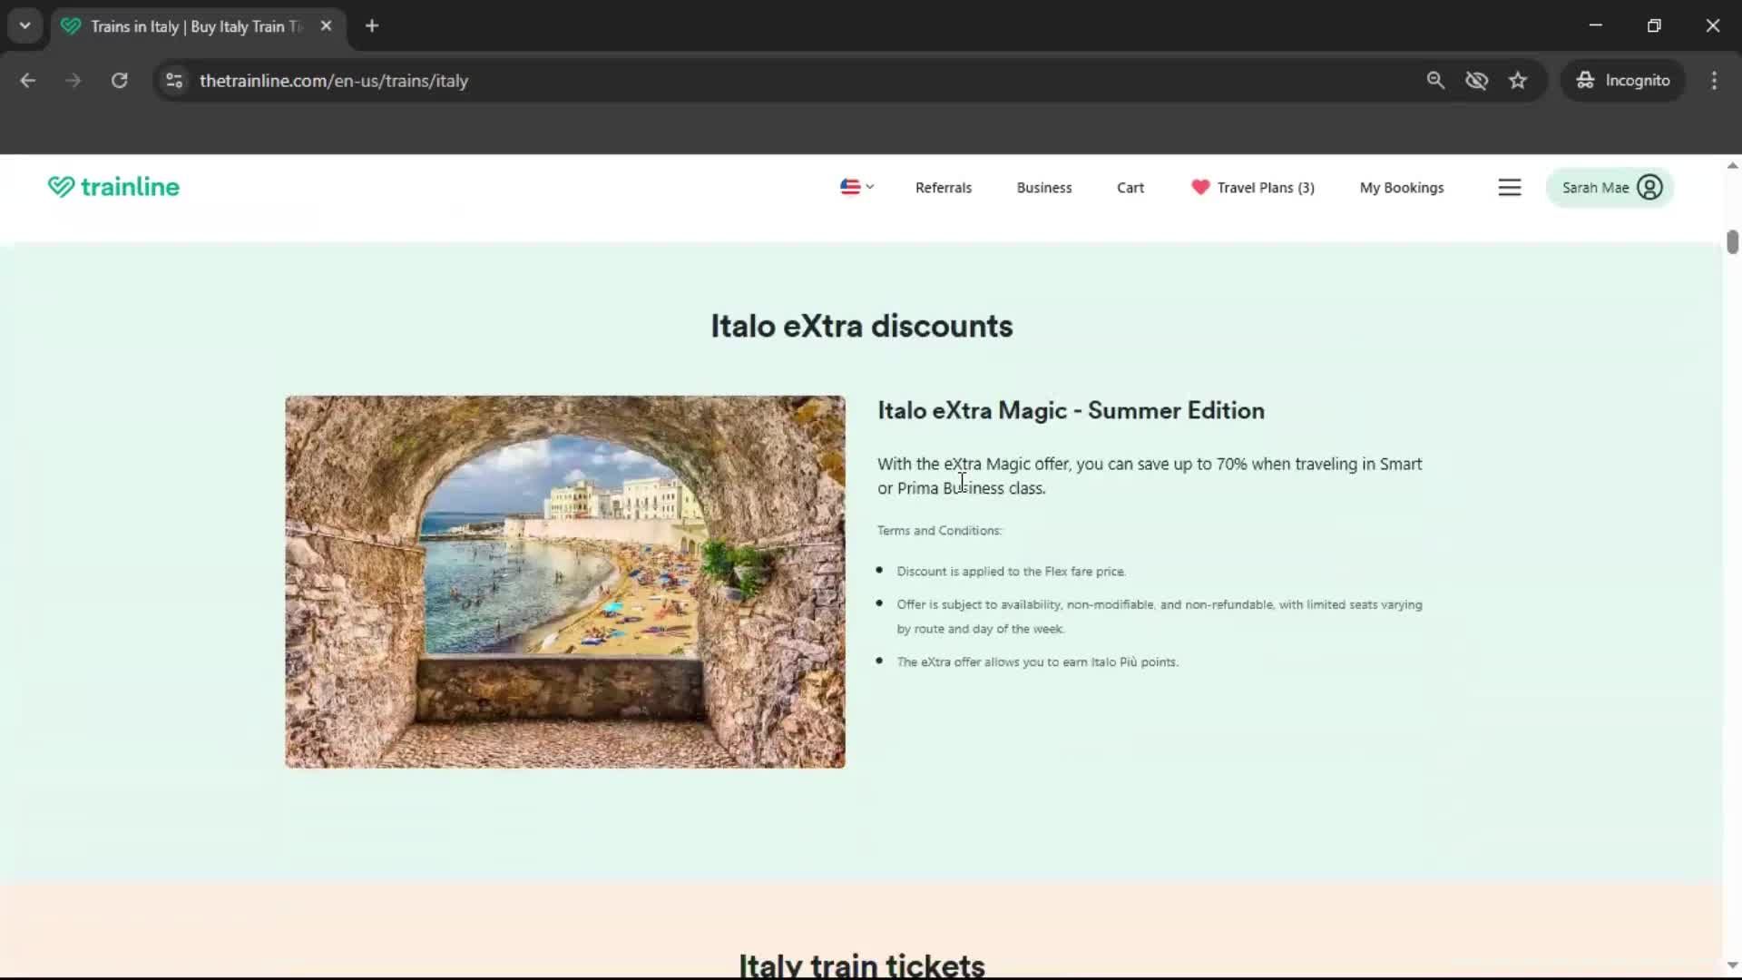Open the language selection dropdown
Screen dimensions: 1742x980
click(856, 187)
